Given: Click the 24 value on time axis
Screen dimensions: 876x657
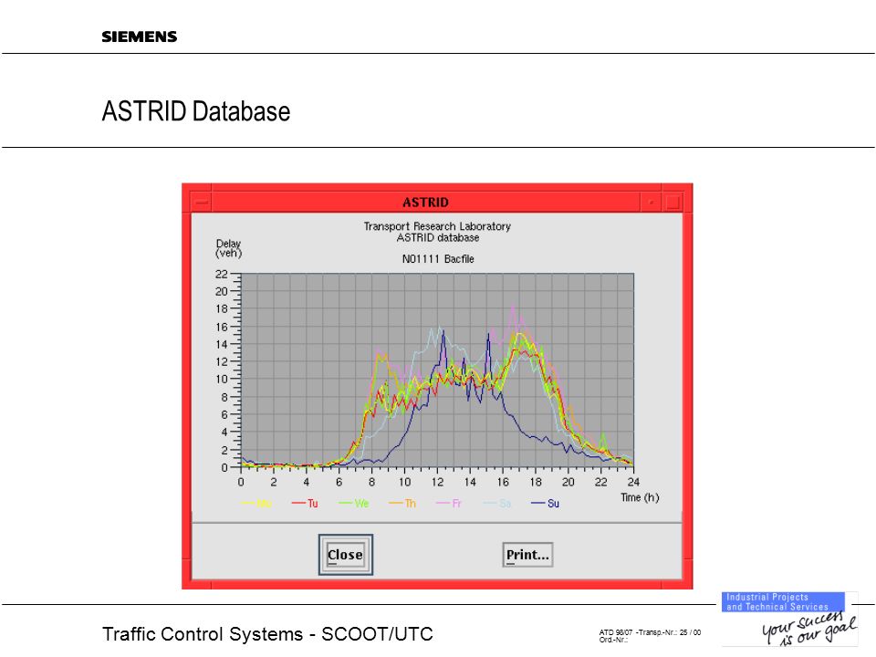Looking at the screenshot, I should [x=633, y=482].
